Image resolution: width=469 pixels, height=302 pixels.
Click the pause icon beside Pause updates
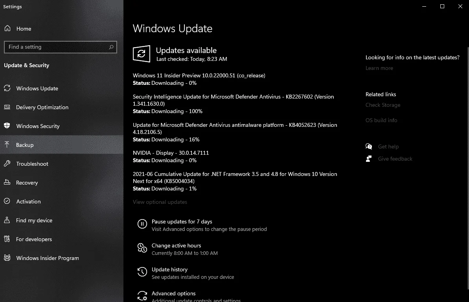click(142, 224)
